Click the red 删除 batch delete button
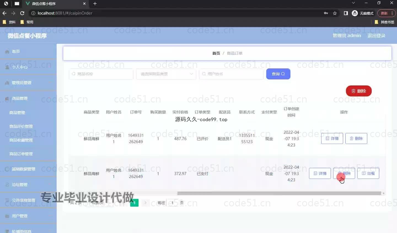 pyautogui.click(x=359, y=91)
